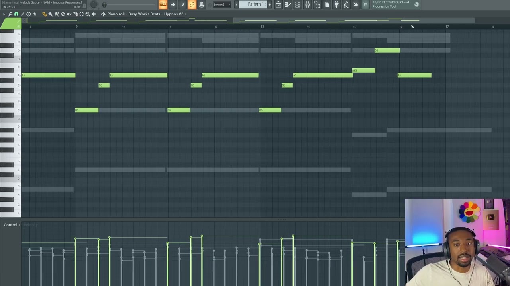
Task: Open the Browser view
Action: 317,4
